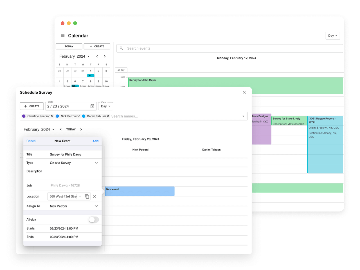Copy the Location address using the copy icon
Screen dimensions: 360x270
point(87,196)
